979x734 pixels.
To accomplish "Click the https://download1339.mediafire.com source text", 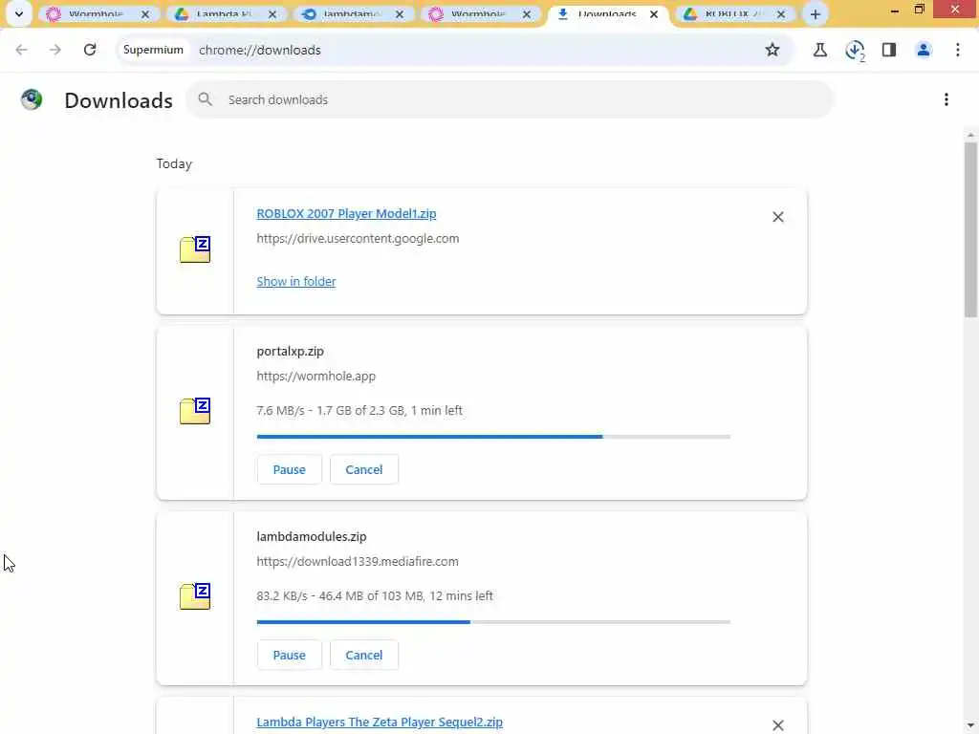I will [358, 562].
